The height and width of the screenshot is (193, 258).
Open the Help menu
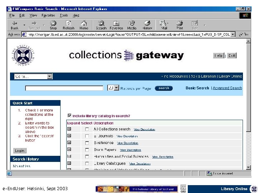point(76,15)
